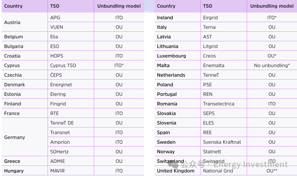Click the Energinet cell for Denmark
Screen dimensions: 297x176
tap(61, 84)
